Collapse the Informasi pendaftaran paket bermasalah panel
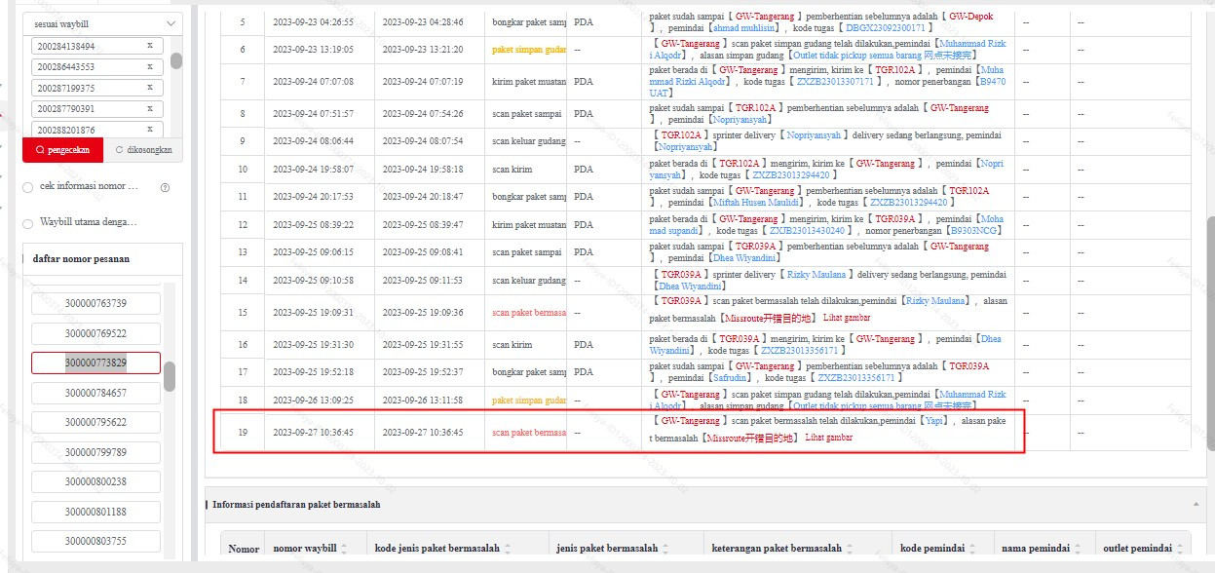 pyautogui.click(x=1196, y=504)
